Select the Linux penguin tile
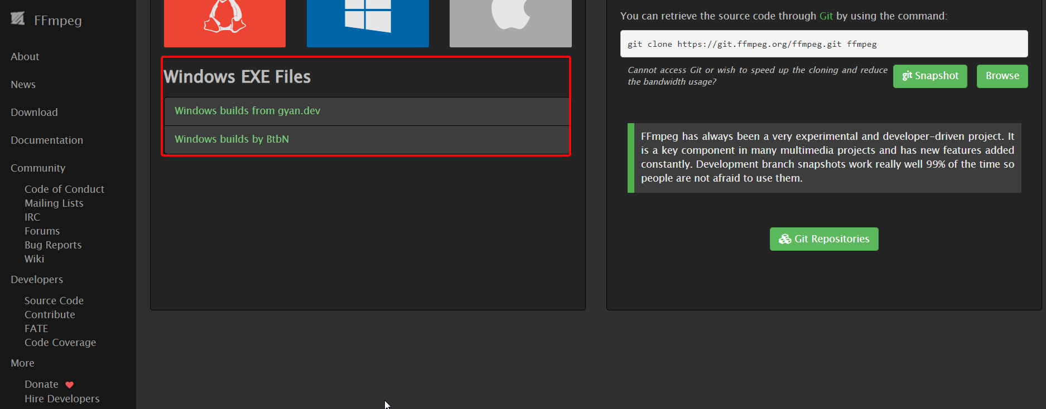Image resolution: width=1046 pixels, height=409 pixels. tap(225, 23)
